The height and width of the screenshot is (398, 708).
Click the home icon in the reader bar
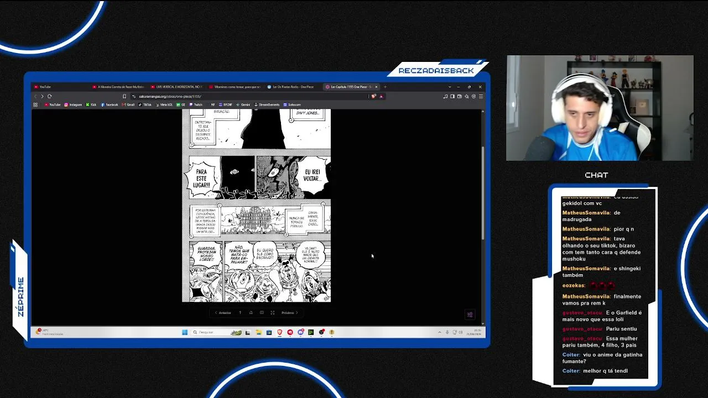point(251,313)
